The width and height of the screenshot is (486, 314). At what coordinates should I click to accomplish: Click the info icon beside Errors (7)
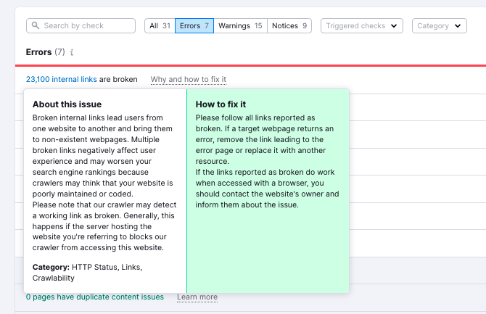(x=72, y=53)
